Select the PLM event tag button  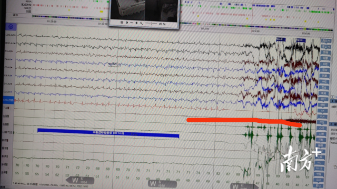click(322, 117)
